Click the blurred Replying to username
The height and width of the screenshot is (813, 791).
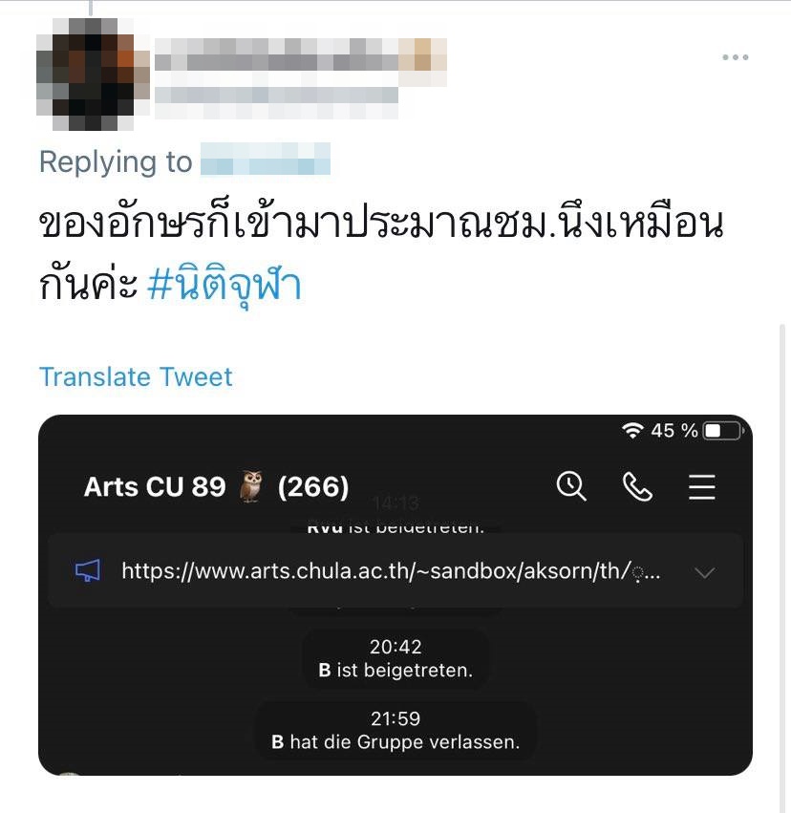click(266, 160)
